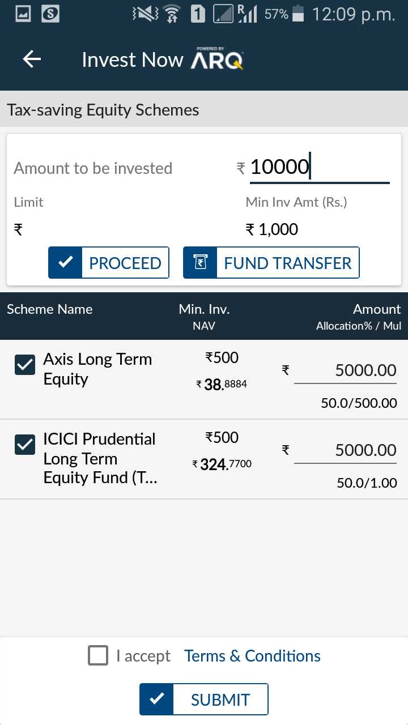Tap the checkmark icon on Proceed

[66, 263]
